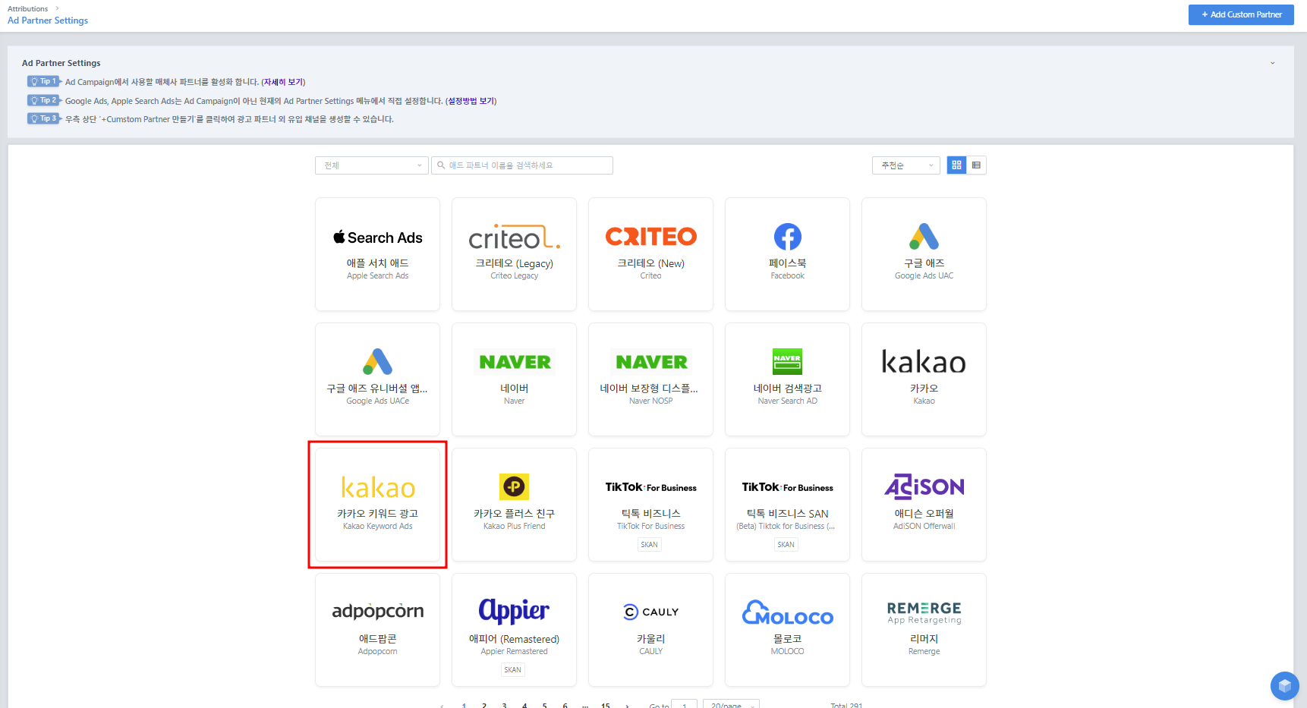Focus the ad partner name search field

point(522,165)
